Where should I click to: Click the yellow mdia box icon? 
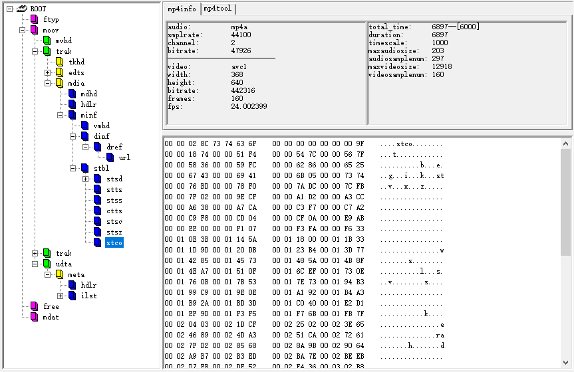(x=60, y=83)
